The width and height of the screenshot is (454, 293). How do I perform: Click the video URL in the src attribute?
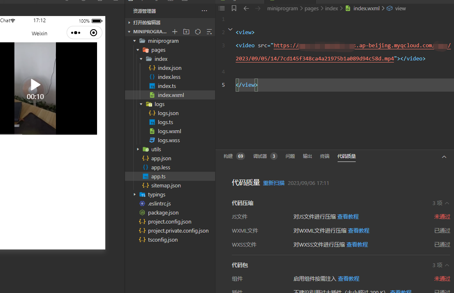pos(343,52)
